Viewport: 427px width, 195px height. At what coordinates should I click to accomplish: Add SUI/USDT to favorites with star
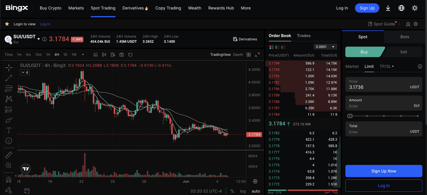pos(7,24)
